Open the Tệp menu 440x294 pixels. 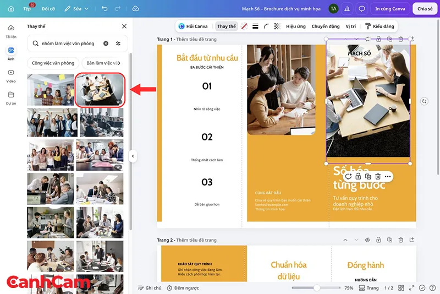click(x=27, y=9)
